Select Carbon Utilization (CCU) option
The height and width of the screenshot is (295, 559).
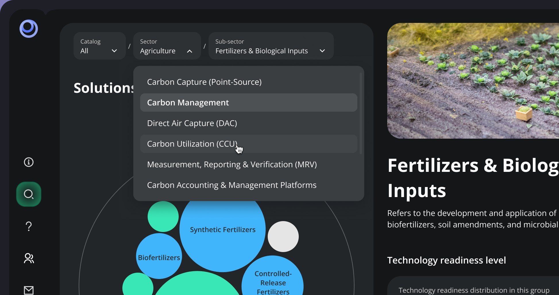[248, 144]
